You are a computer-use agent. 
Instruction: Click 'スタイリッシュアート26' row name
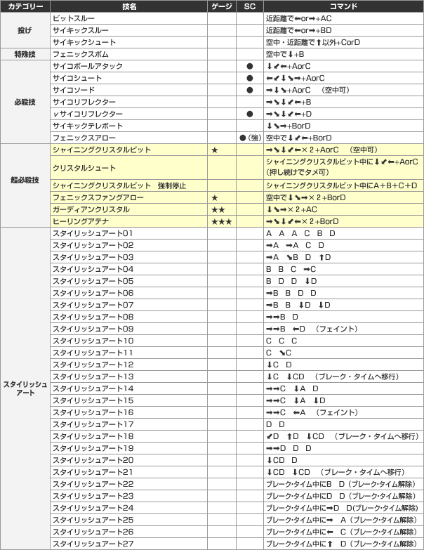point(93,532)
